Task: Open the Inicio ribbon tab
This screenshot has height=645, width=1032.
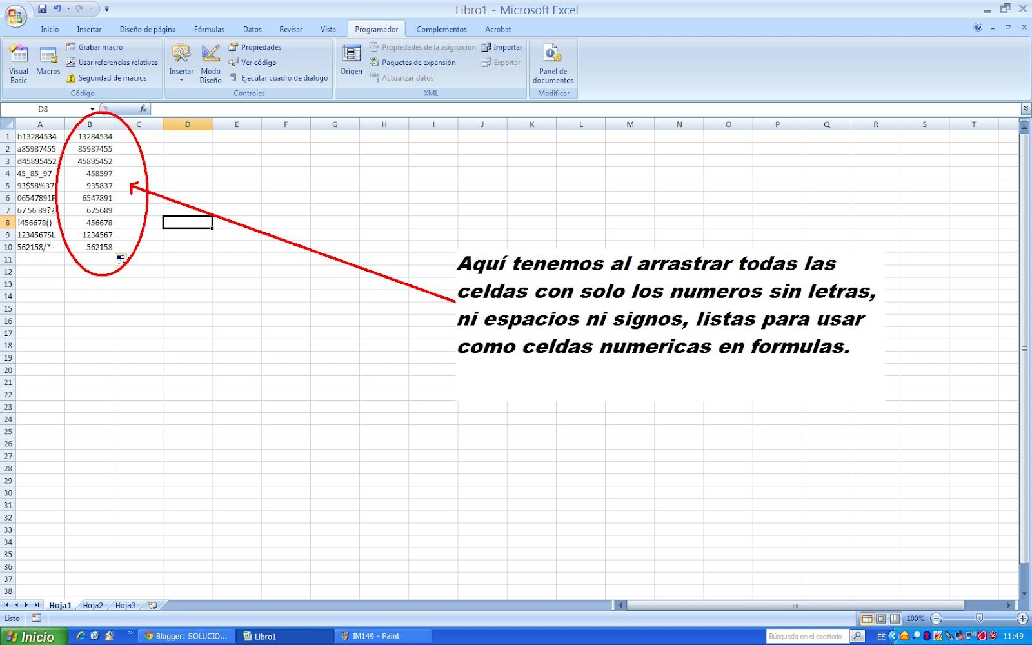Action: (50, 29)
